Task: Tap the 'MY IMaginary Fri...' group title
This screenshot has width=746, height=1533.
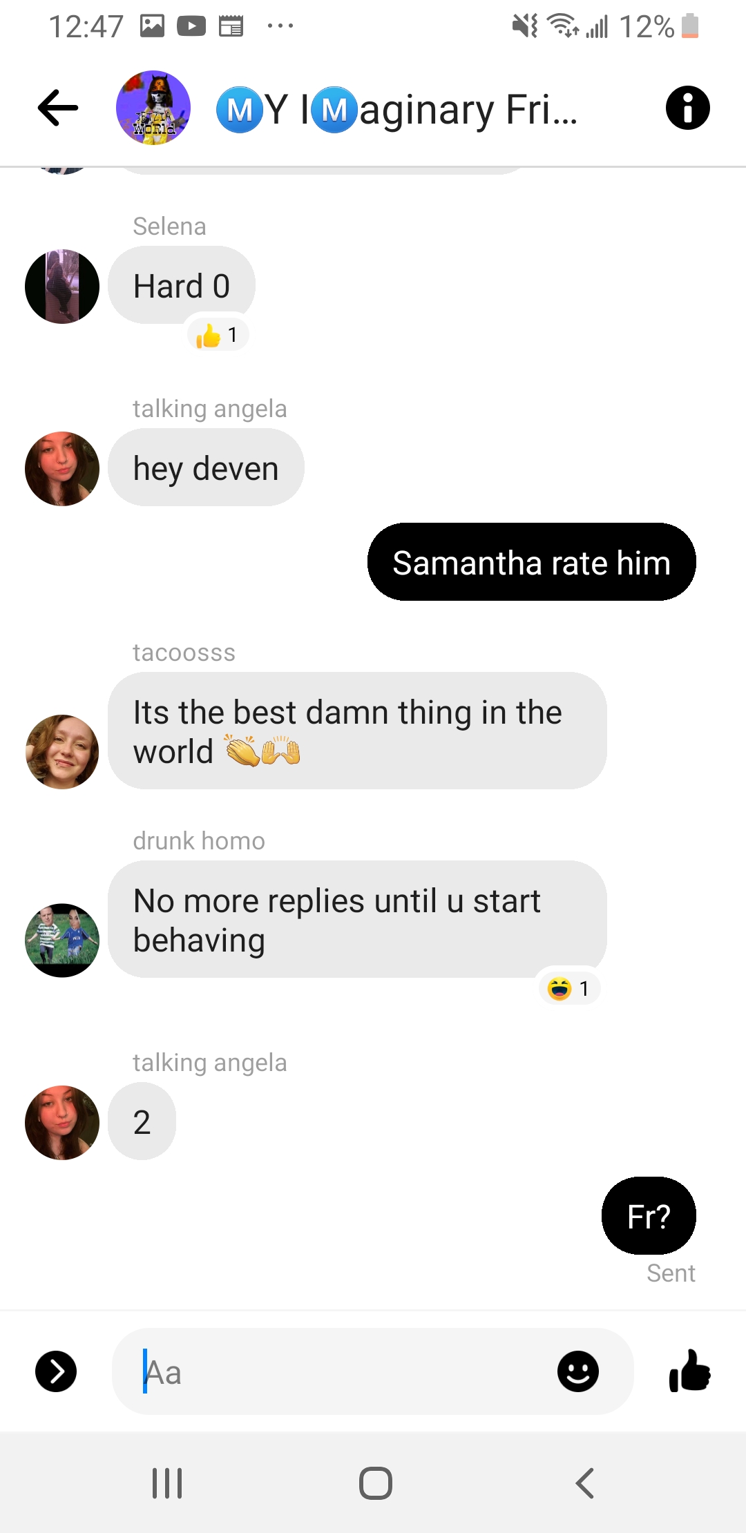Action: 397,109
